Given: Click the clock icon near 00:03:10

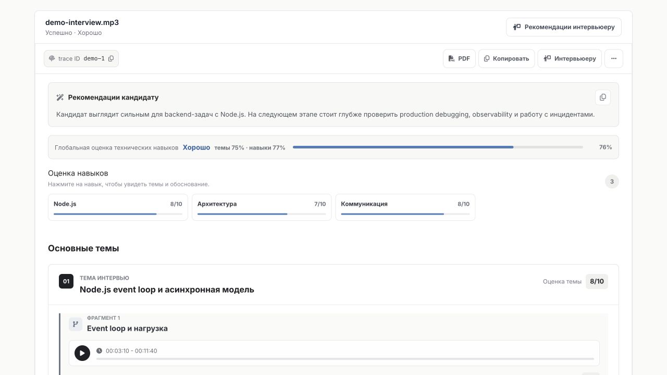Looking at the screenshot, I should pos(99,351).
